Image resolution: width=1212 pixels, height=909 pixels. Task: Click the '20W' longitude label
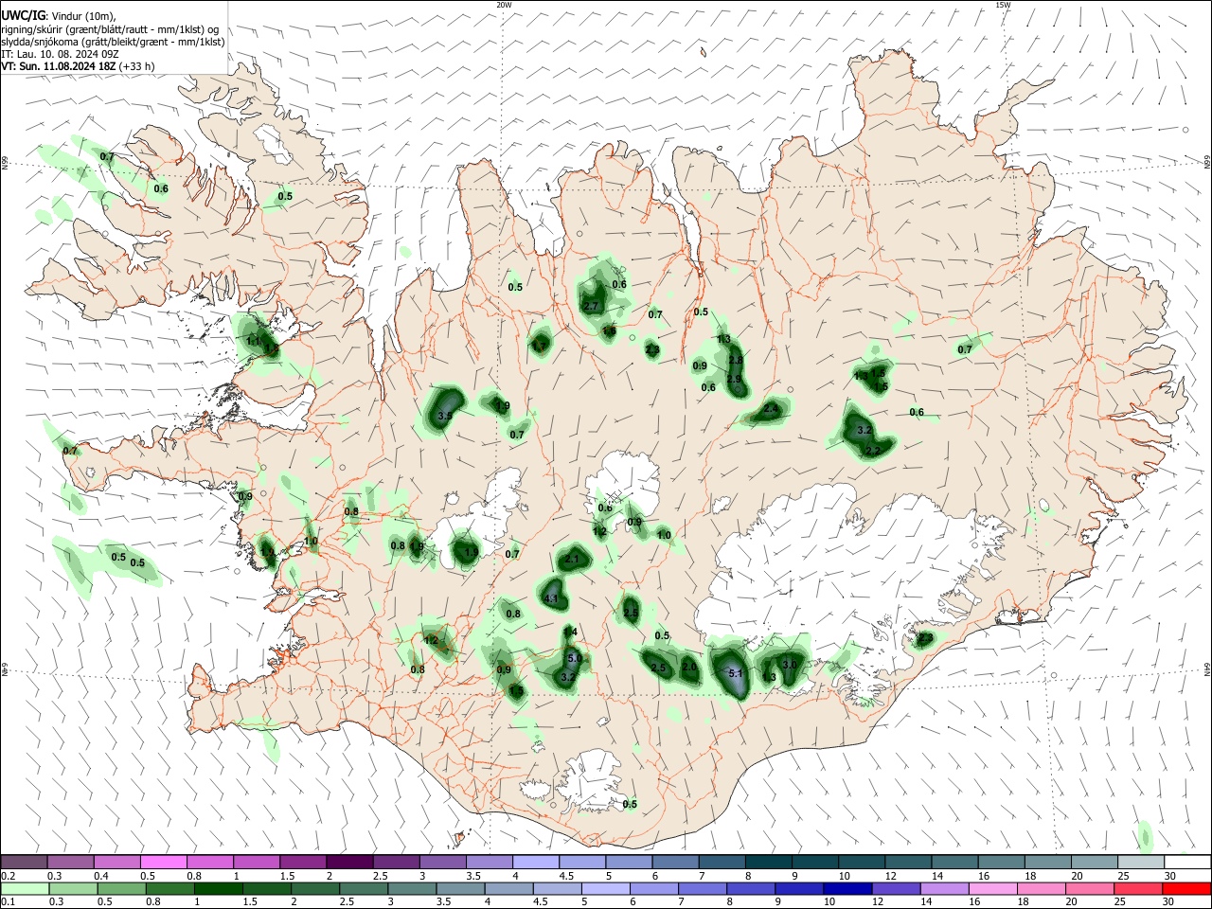pos(504,5)
